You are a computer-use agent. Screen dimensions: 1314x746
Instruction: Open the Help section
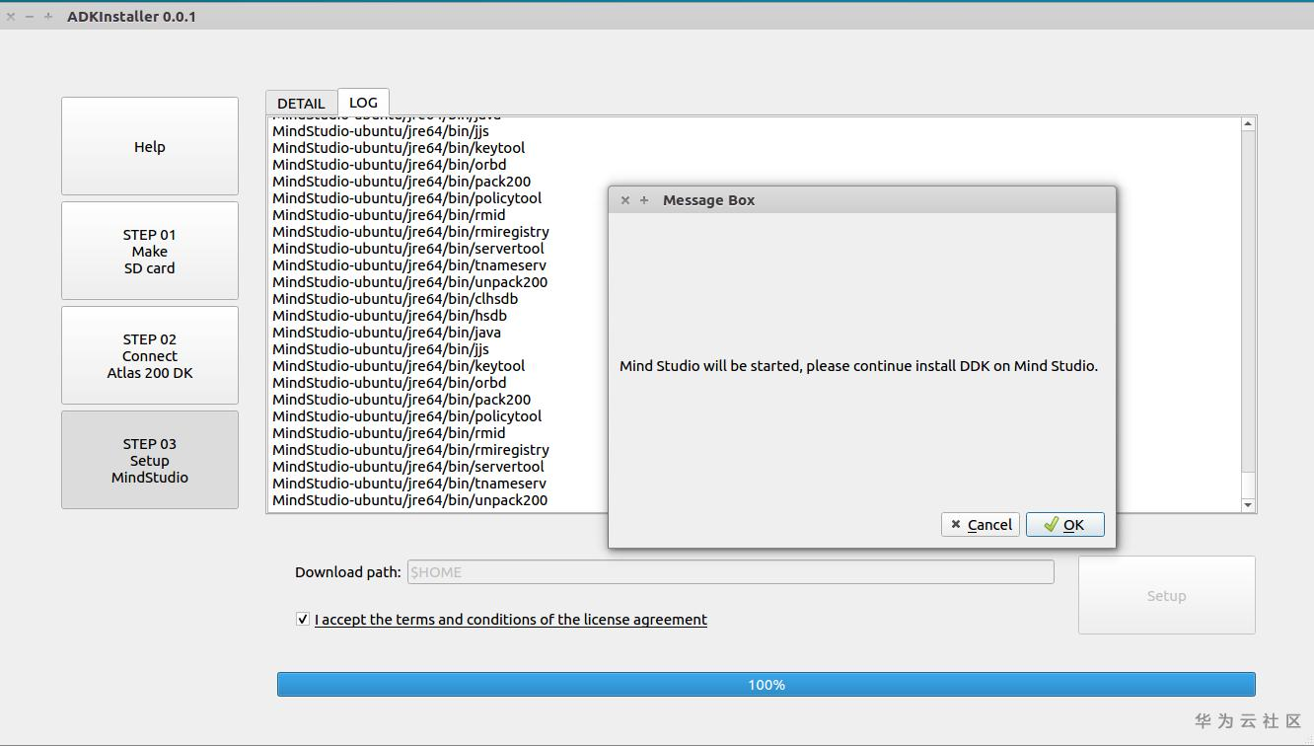tap(150, 146)
